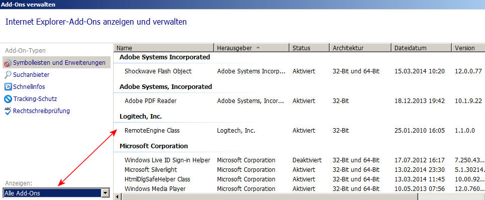
Task: Open the Alle Add-Ons dropdown arrow
Action: tap(106, 193)
